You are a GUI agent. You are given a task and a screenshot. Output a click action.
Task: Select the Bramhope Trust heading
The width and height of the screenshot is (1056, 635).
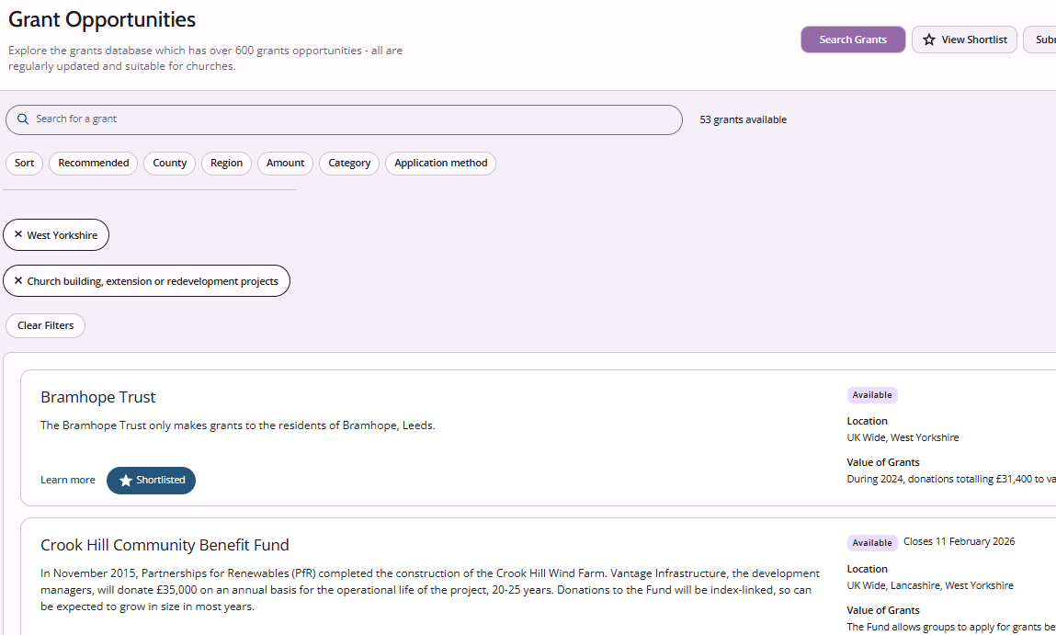pos(98,397)
